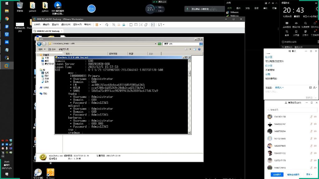Open the 帮助(H) menu in VMware
Viewport: 319px width, 179px height.
tap(88, 25)
